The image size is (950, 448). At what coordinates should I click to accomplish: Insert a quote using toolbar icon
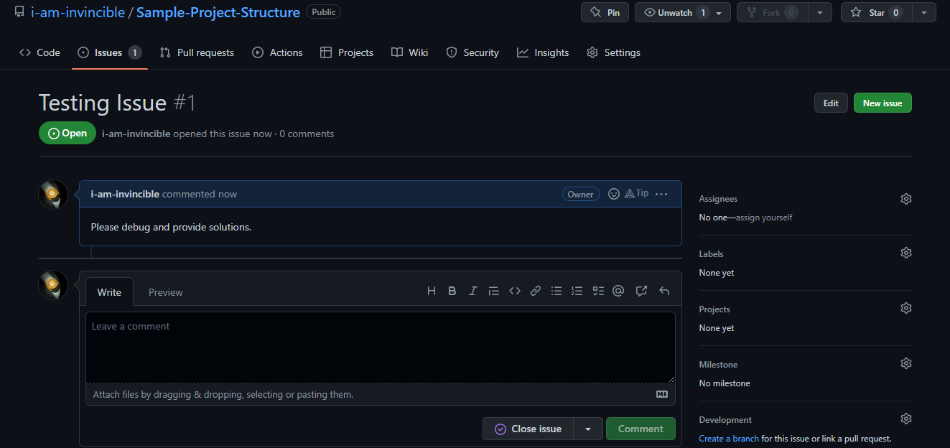point(493,291)
